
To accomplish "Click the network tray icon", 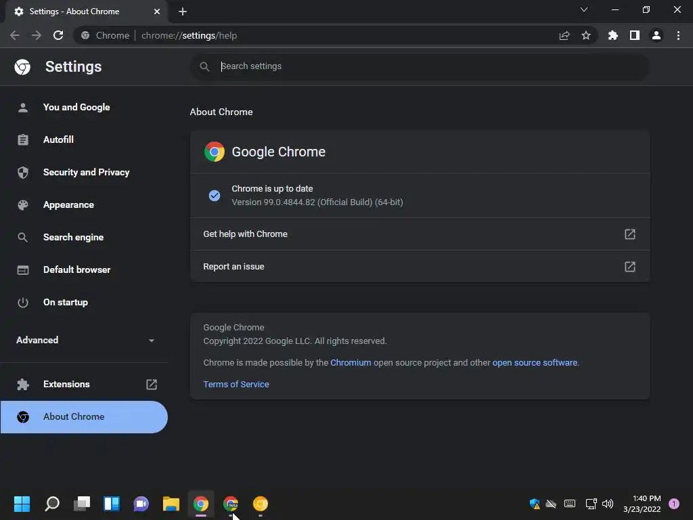I will [x=591, y=504].
